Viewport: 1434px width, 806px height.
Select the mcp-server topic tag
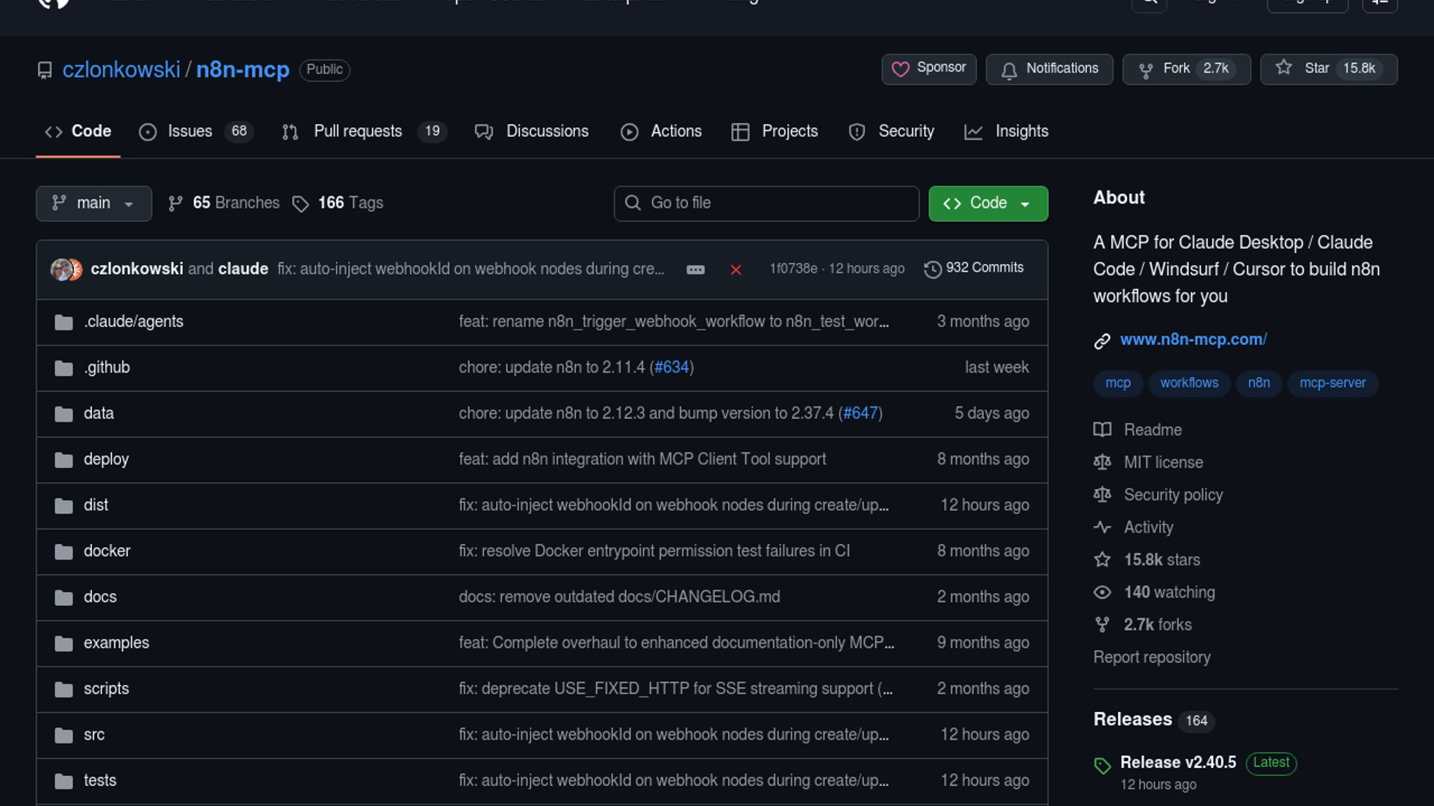[x=1332, y=383]
